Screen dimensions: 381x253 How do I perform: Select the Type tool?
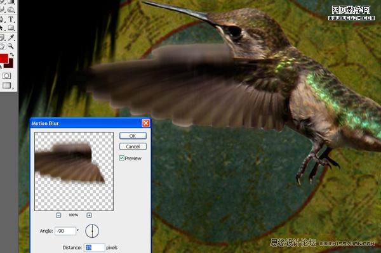(11, 19)
